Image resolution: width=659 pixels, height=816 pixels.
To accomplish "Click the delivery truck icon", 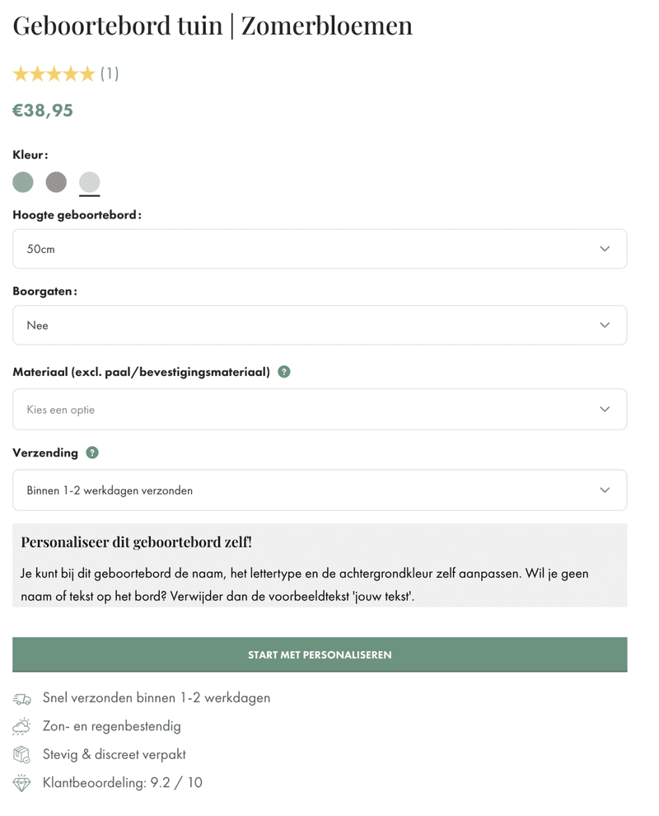I will click(x=22, y=699).
